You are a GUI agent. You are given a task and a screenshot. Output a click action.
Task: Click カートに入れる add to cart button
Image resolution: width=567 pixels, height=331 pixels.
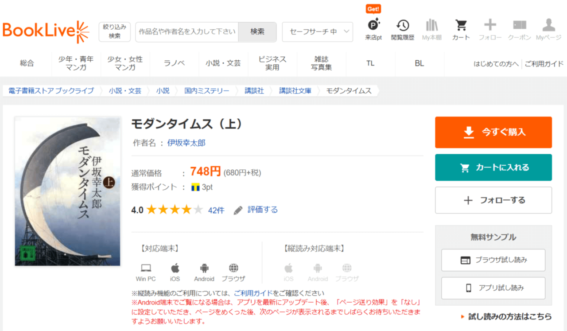(x=493, y=167)
